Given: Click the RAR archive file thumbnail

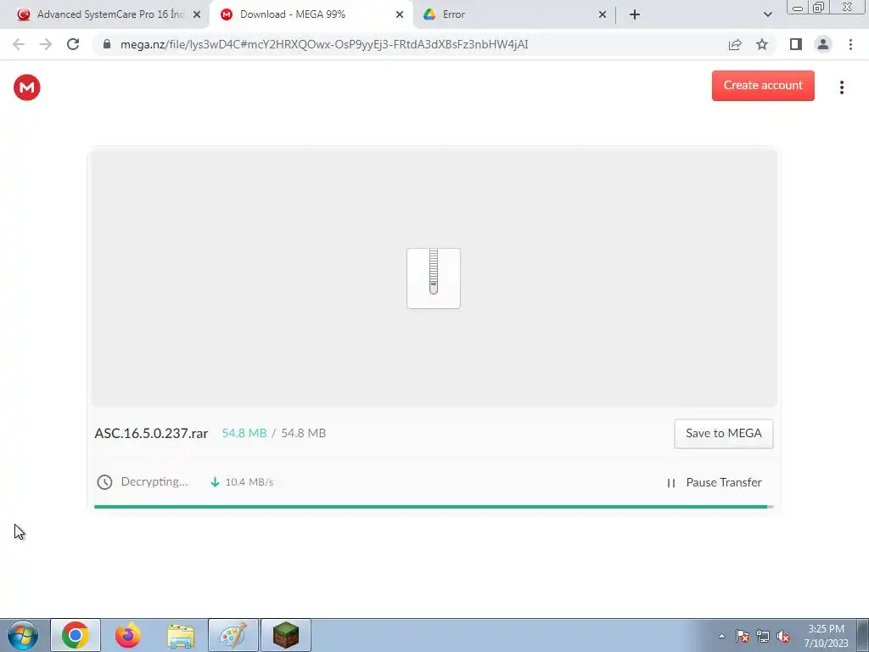Looking at the screenshot, I should point(434,278).
